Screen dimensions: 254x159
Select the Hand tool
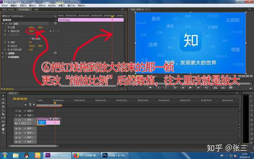pyautogui.click(x=3, y=129)
